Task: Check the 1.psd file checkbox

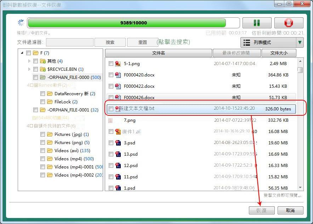Action: (111, 188)
